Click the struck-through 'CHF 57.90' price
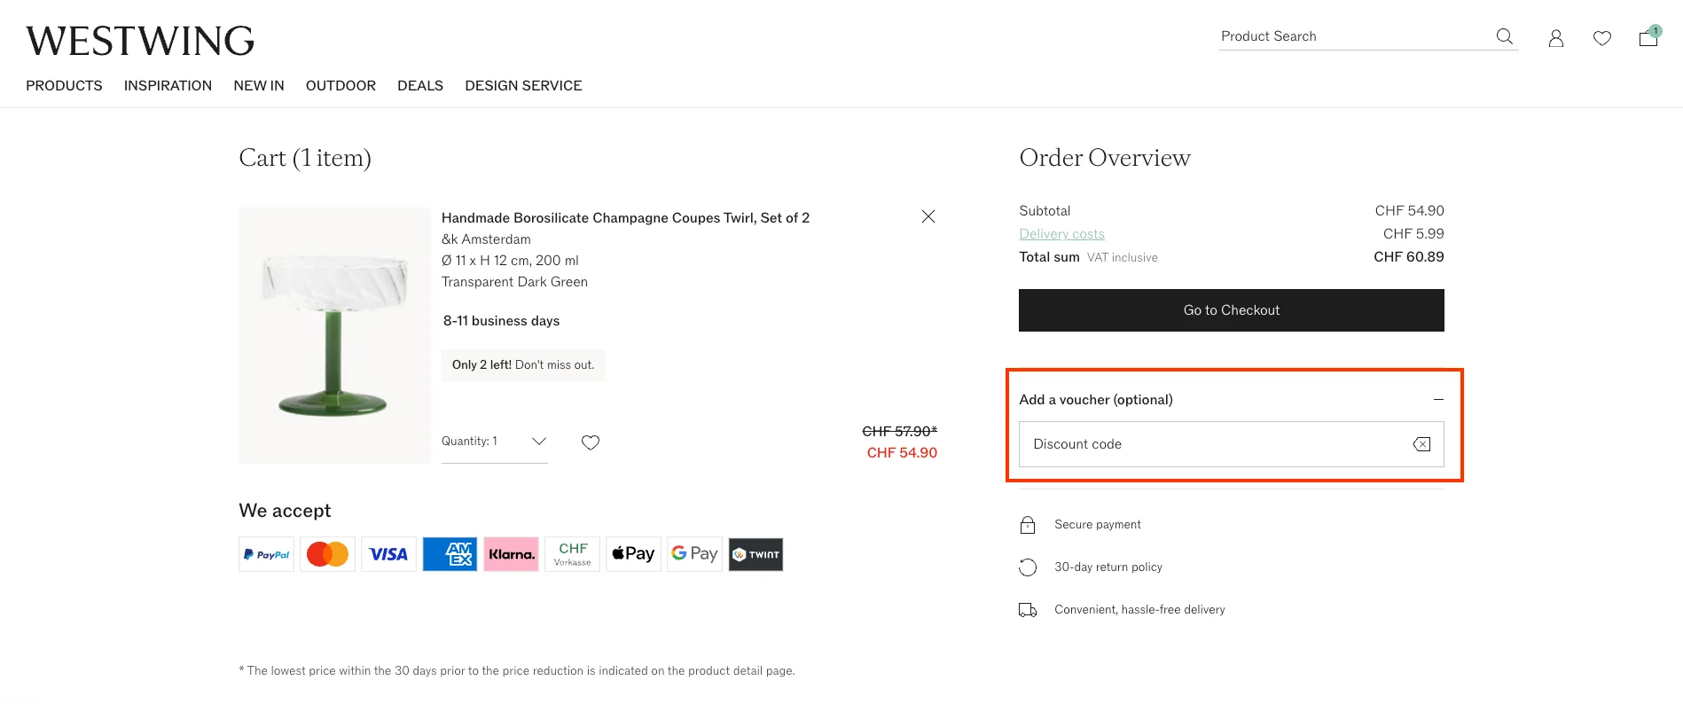1683x704 pixels. pyautogui.click(x=899, y=432)
